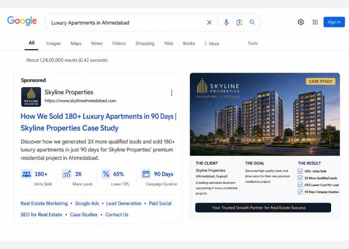Open the skylineahmedabad.com URL
Viewport: 349px width, 249px height.
tap(80, 101)
